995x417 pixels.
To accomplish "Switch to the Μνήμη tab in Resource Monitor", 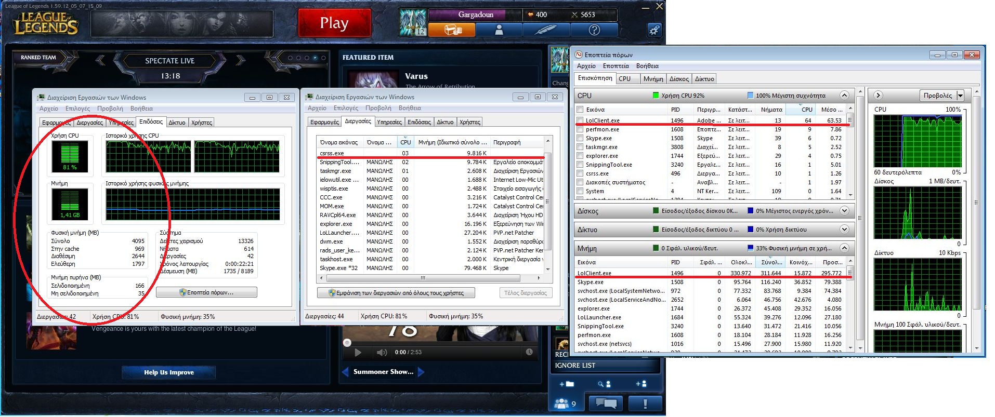I will tap(653, 79).
